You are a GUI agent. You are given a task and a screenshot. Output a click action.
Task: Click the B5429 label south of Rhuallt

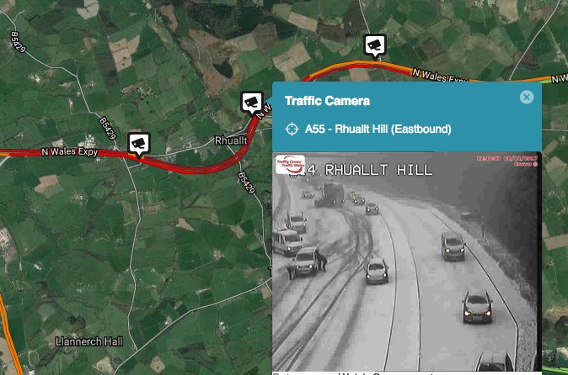[246, 182]
